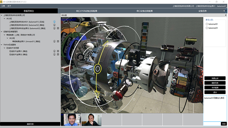Open the 关于 menu
228x128 pixels.
9,6
